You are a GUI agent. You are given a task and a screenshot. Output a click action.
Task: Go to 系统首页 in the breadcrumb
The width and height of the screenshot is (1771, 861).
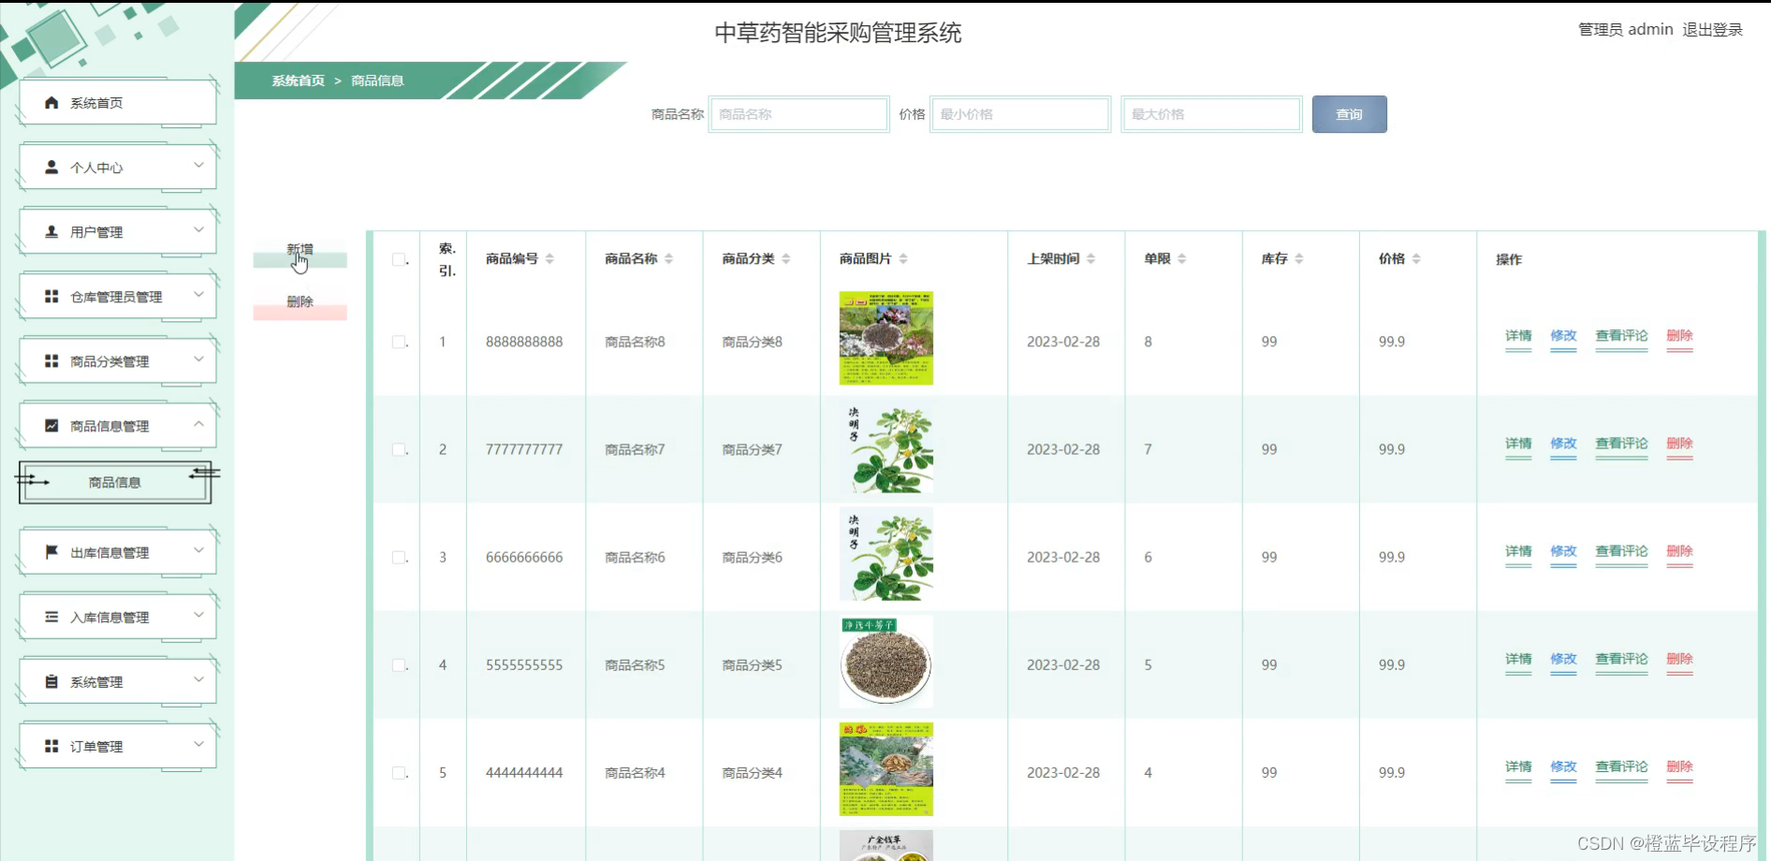coord(299,80)
